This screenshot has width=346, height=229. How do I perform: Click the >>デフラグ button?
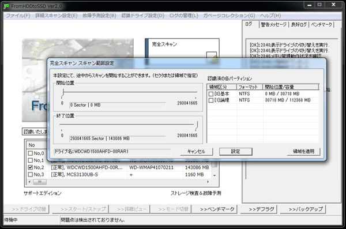click(259, 209)
